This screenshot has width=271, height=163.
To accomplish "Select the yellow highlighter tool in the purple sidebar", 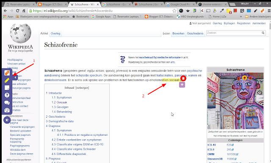I will (x=7, y=80).
